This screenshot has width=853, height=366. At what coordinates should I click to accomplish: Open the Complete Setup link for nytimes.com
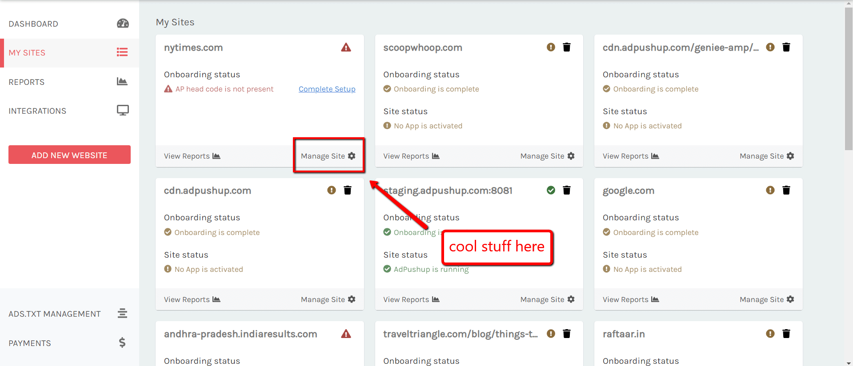tap(327, 89)
